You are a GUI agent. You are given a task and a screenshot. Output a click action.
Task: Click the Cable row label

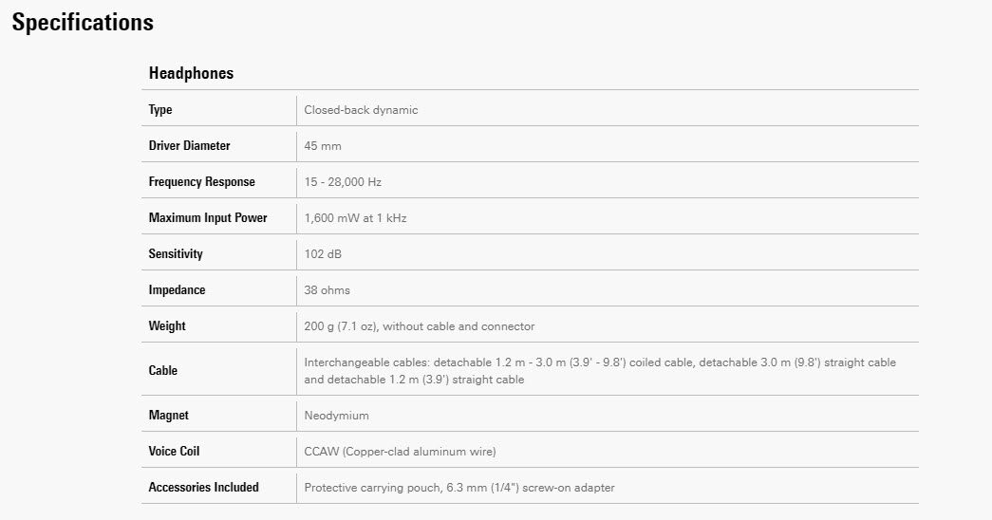click(163, 371)
